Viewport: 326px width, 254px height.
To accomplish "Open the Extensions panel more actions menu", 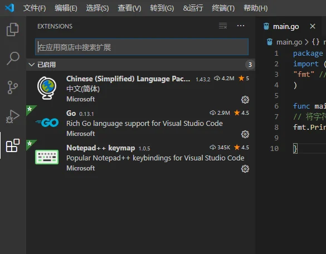I will pos(241,26).
